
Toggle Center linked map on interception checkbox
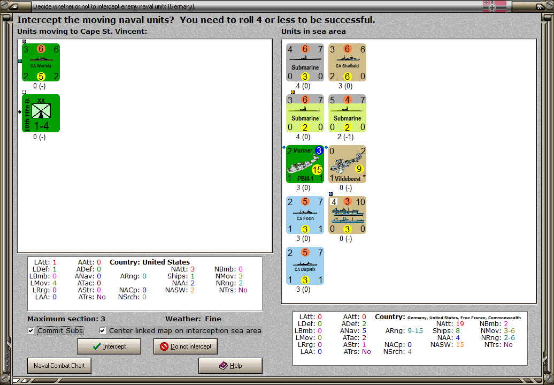103,330
